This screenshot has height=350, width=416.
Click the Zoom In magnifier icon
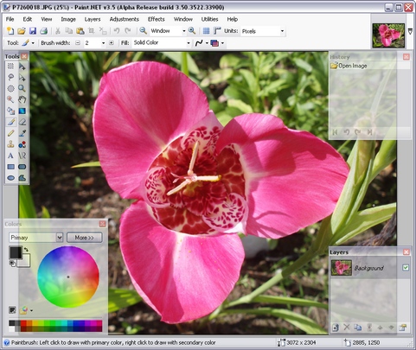(192, 31)
